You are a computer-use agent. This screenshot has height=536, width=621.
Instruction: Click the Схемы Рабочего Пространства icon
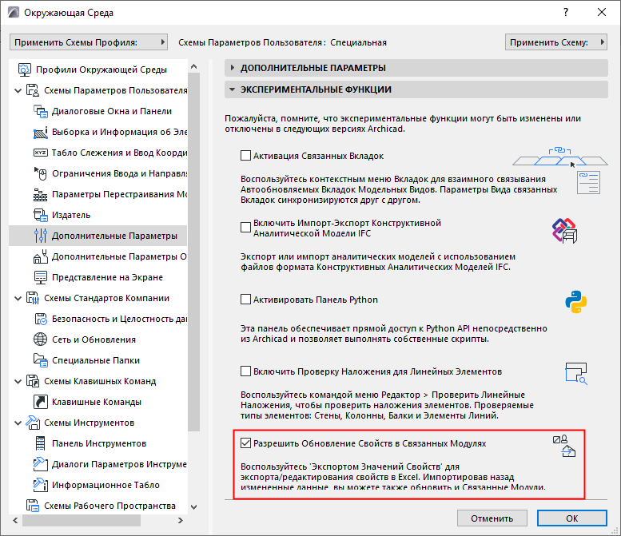(33, 506)
